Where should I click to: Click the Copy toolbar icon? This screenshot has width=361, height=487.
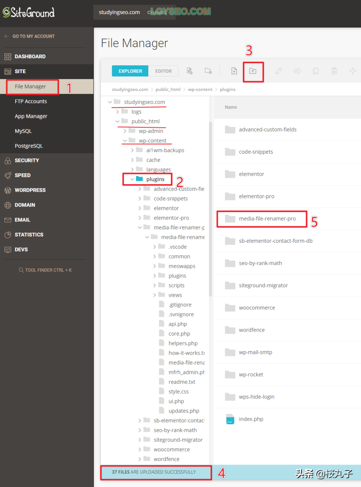tap(315, 71)
